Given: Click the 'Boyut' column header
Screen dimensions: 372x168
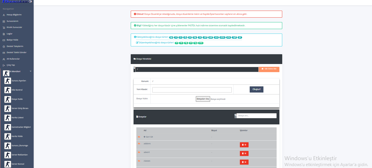Looking at the screenshot, I should point(214,131).
